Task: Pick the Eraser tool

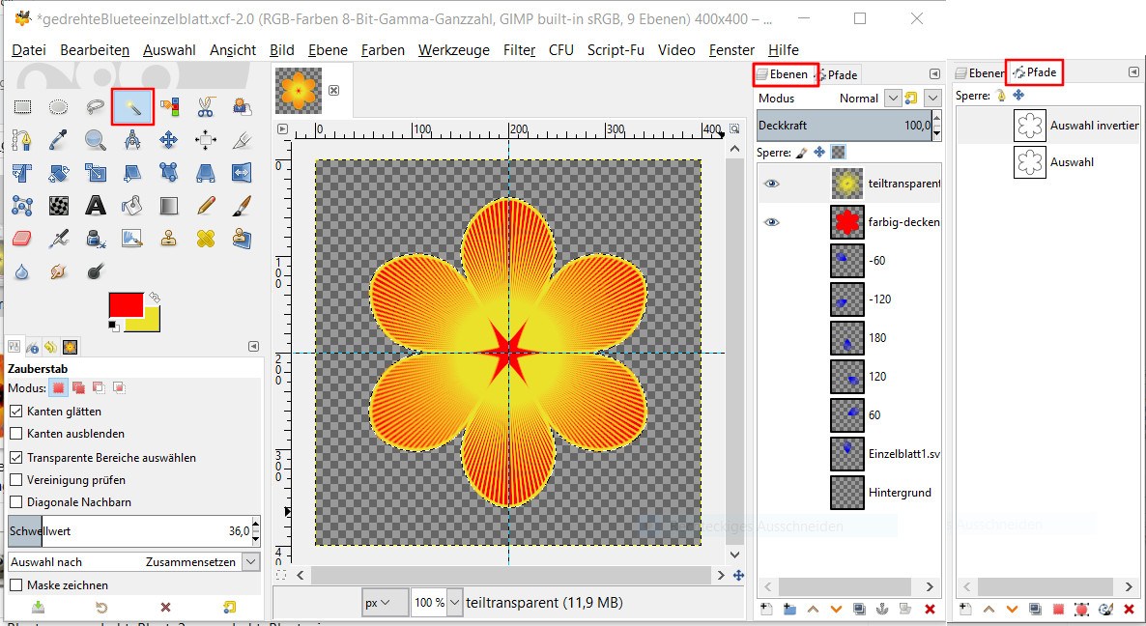Action: (23, 238)
